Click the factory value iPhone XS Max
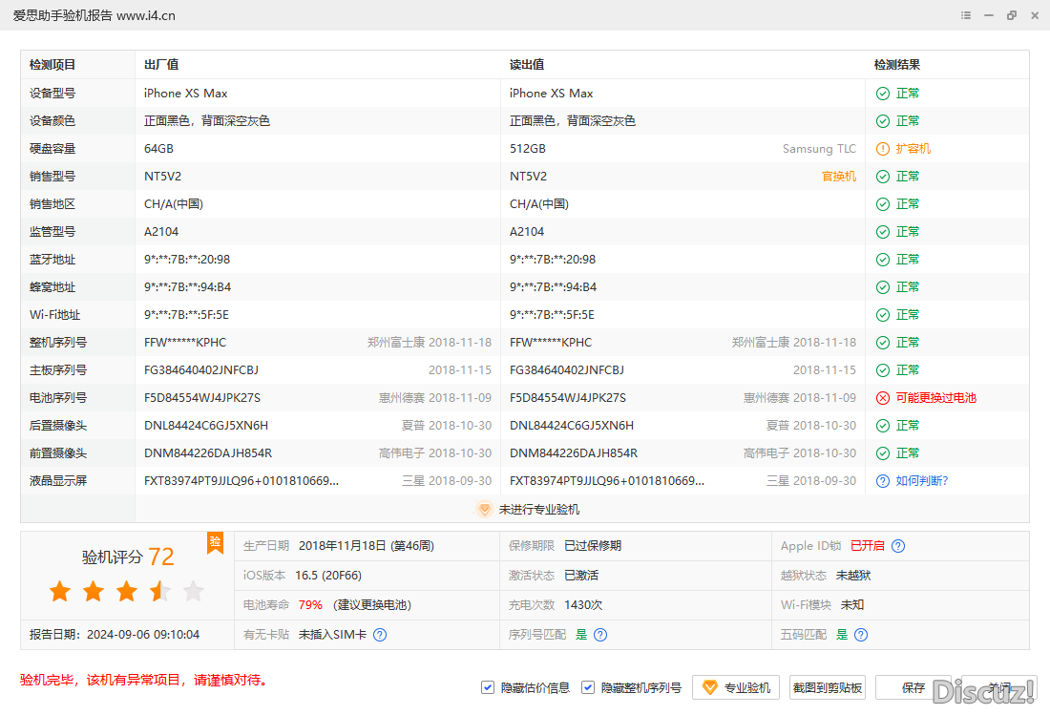This screenshot has height=715, width=1050. pos(185,94)
